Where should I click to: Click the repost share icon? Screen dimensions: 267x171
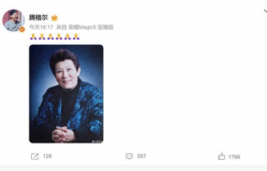(35, 156)
